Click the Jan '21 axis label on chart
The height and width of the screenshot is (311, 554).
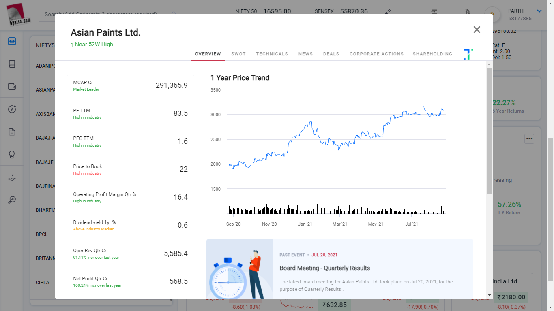(x=305, y=224)
